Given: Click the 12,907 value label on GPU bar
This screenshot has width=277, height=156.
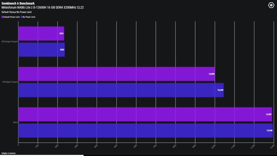Looking at the screenshot, I should [x=269, y=114].
